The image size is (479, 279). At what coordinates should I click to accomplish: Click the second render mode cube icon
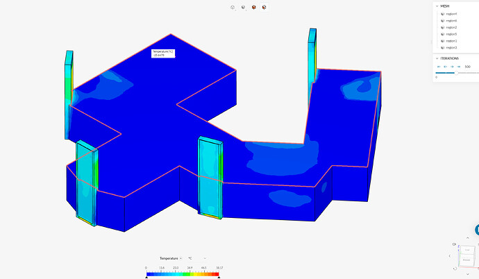[243, 7]
